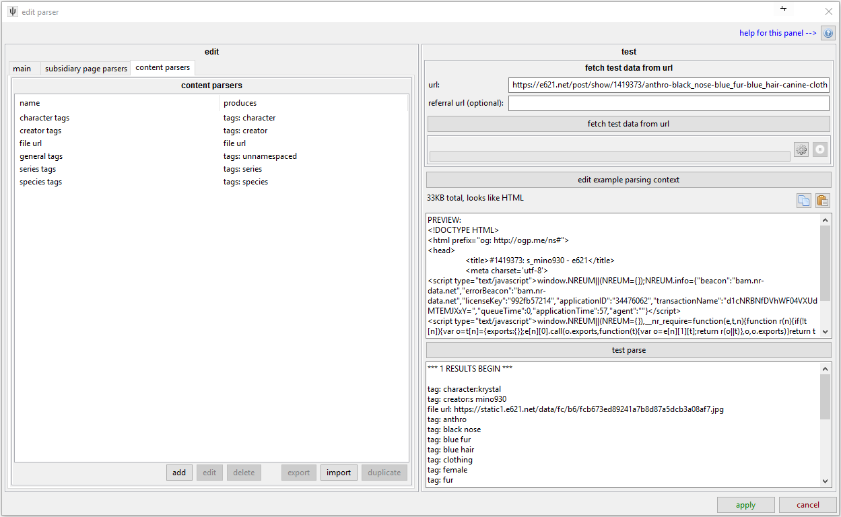Click 'tag: character:krystal' result line

(x=464, y=389)
